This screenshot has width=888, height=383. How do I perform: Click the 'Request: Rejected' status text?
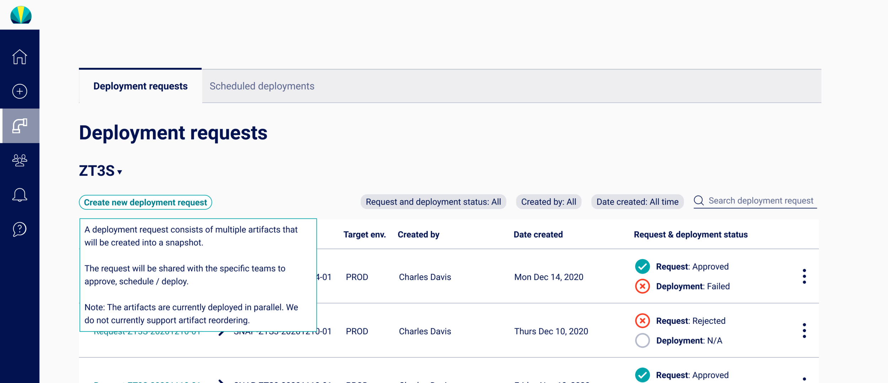point(691,321)
